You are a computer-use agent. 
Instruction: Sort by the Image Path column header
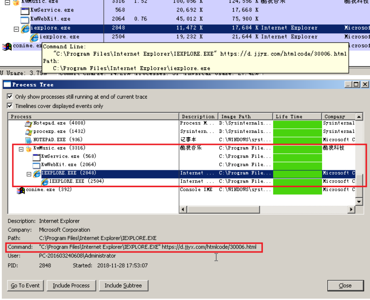tap(245, 116)
